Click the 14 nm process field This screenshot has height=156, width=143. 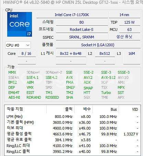pyautogui.click(x=124, y=15)
